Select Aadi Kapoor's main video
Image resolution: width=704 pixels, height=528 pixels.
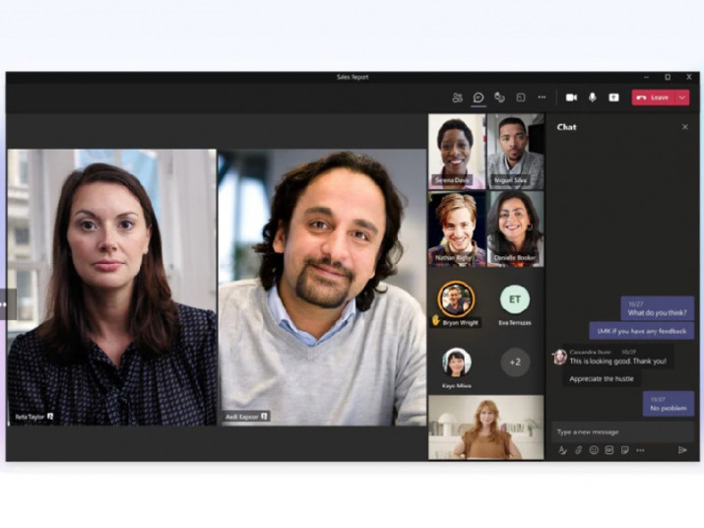(322, 288)
